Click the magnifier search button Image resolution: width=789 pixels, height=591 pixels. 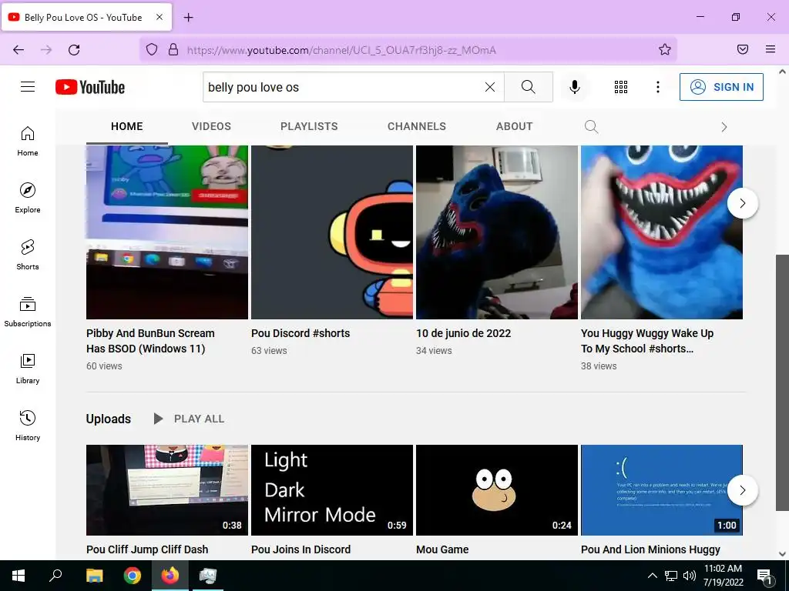point(529,87)
